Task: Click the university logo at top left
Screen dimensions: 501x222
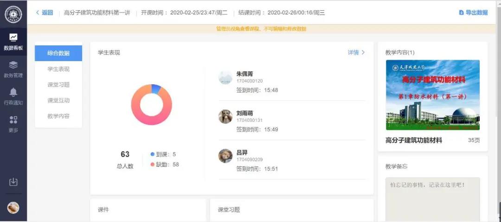Action: pyautogui.click(x=13, y=14)
